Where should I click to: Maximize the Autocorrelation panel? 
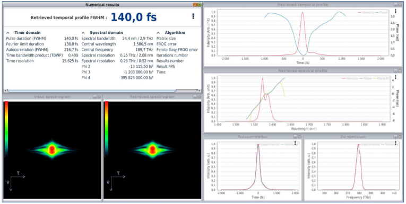[x=299, y=137]
